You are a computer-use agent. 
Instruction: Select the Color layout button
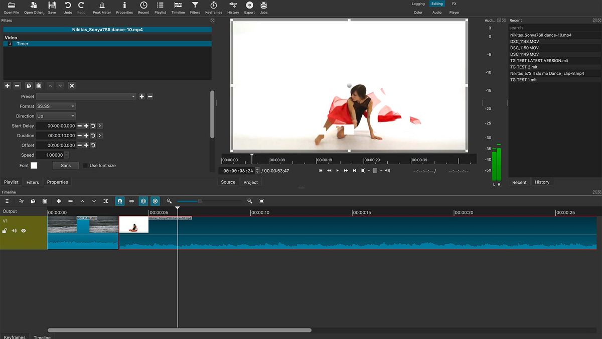(x=418, y=13)
